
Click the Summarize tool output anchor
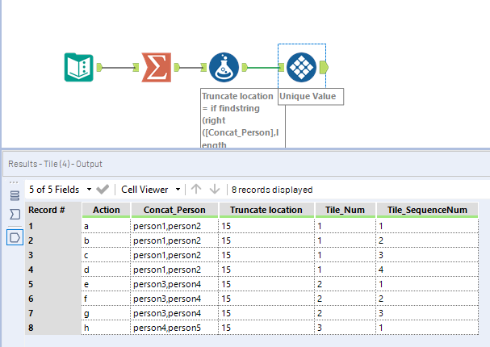(177, 68)
